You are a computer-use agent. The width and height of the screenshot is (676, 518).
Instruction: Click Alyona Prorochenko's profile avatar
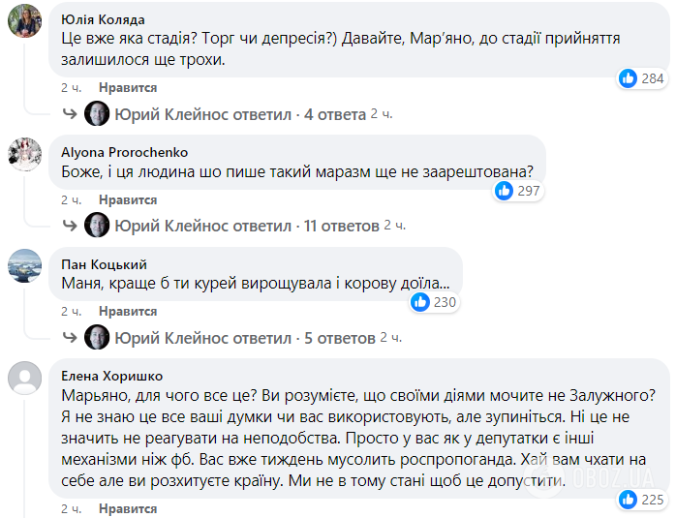click(24, 153)
